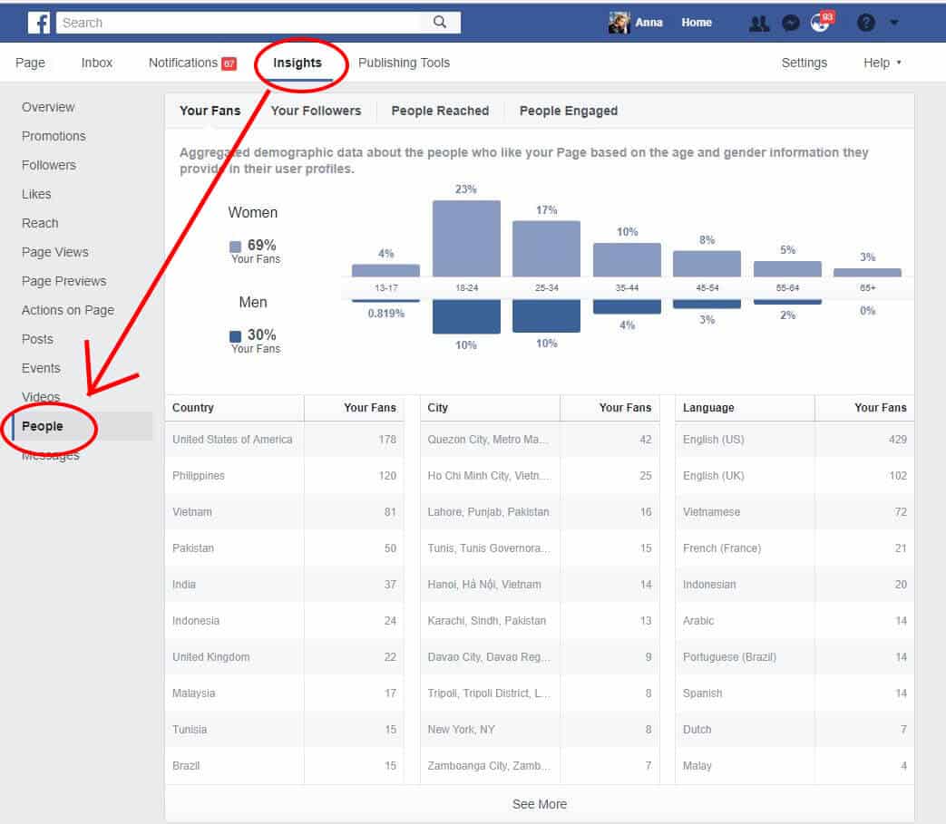Click the men 18-24 bar showing 10%
The image size is (946, 824).
point(466,316)
